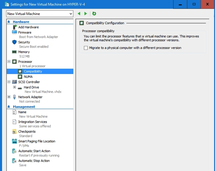
Task: Click the green back navigation arrow
Action: (79, 14)
